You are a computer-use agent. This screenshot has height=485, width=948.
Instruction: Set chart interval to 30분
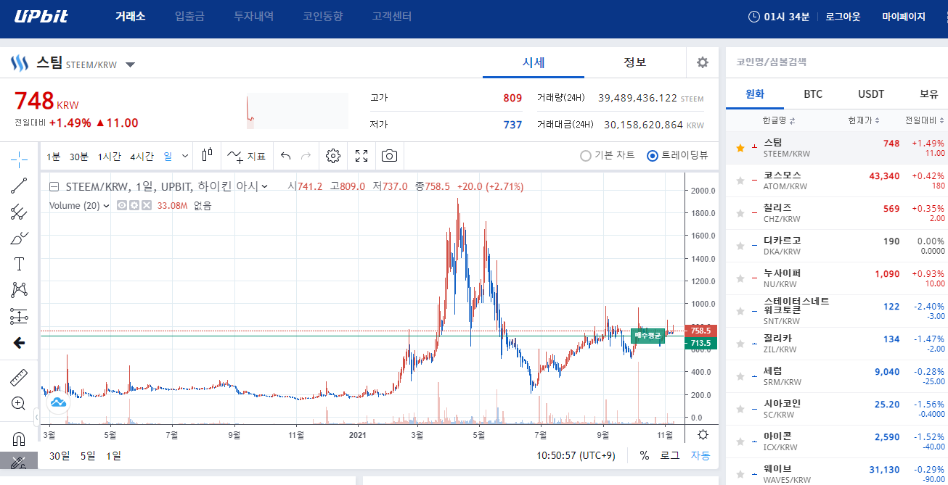click(x=79, y=156)
